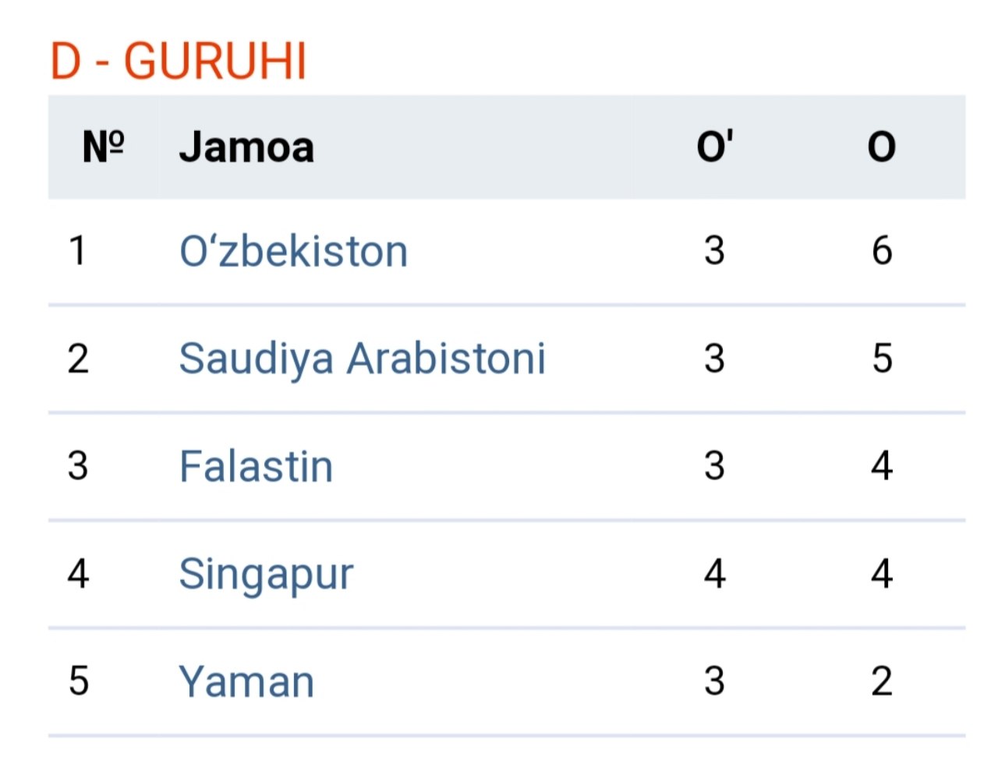Click Saudiya Arabistoni's points value 5

[881, 359]
